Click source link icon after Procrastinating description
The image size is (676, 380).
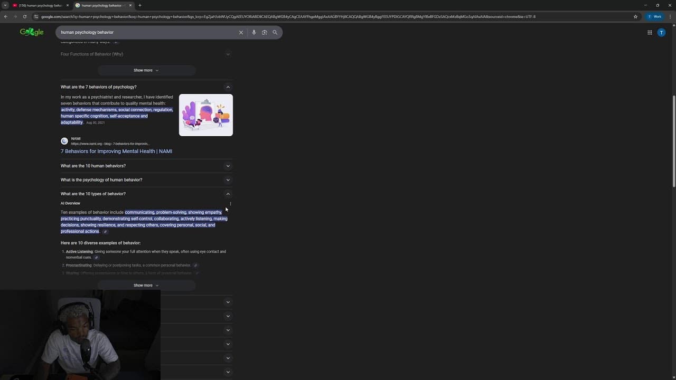point(195,265)
